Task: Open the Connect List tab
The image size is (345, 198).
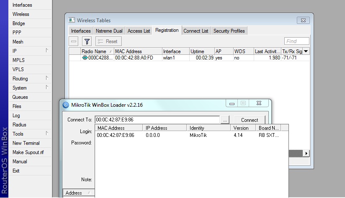Action: tap(196, 31)
